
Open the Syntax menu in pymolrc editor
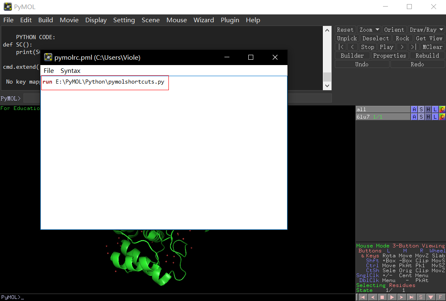click(x=70, y=70)
